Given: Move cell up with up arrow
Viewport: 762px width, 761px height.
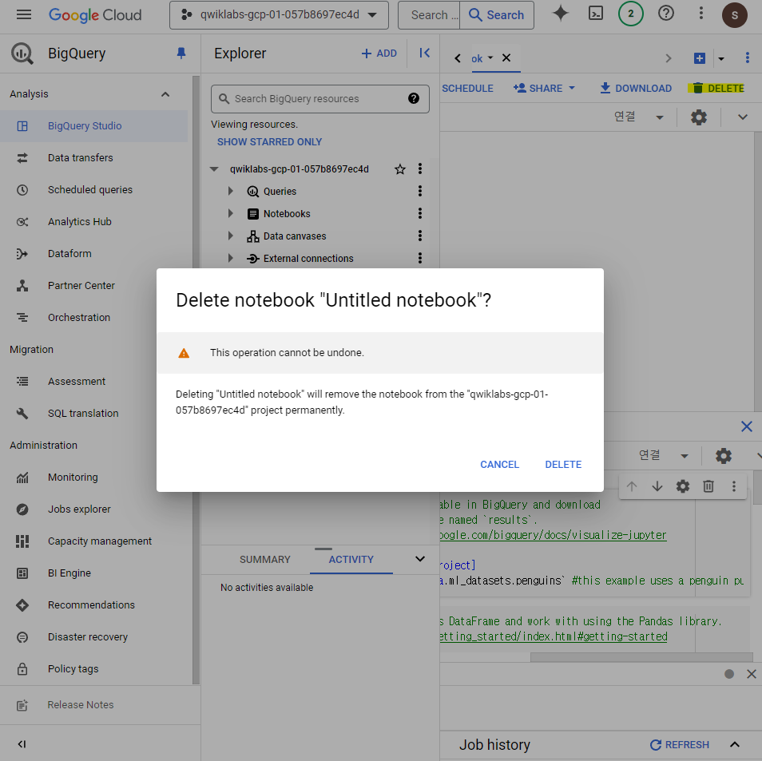Looking at the screenshot, I should [631, 486].
